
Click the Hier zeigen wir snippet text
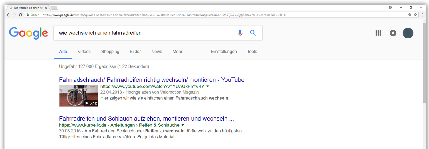click(x=165, y=98)
